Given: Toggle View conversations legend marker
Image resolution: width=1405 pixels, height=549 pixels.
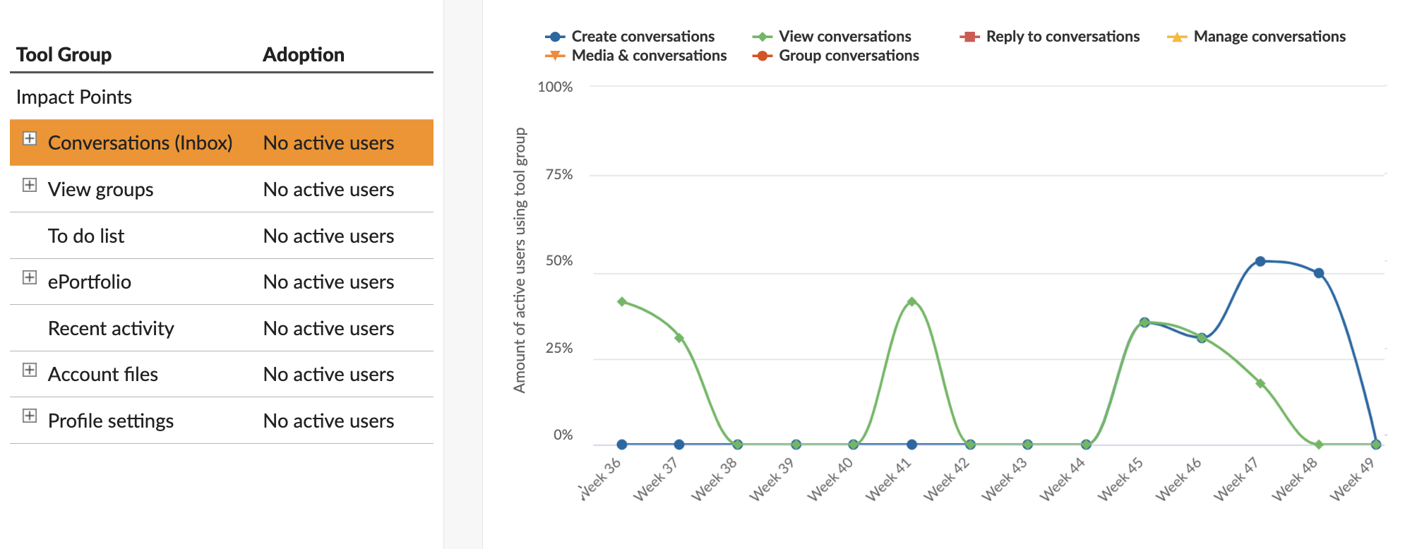Looking at the screenshot, I should (763, 37).
